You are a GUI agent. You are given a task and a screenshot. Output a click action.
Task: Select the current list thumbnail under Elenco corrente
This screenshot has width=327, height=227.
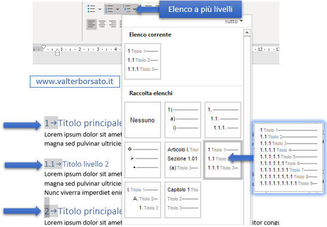(143, 61)
